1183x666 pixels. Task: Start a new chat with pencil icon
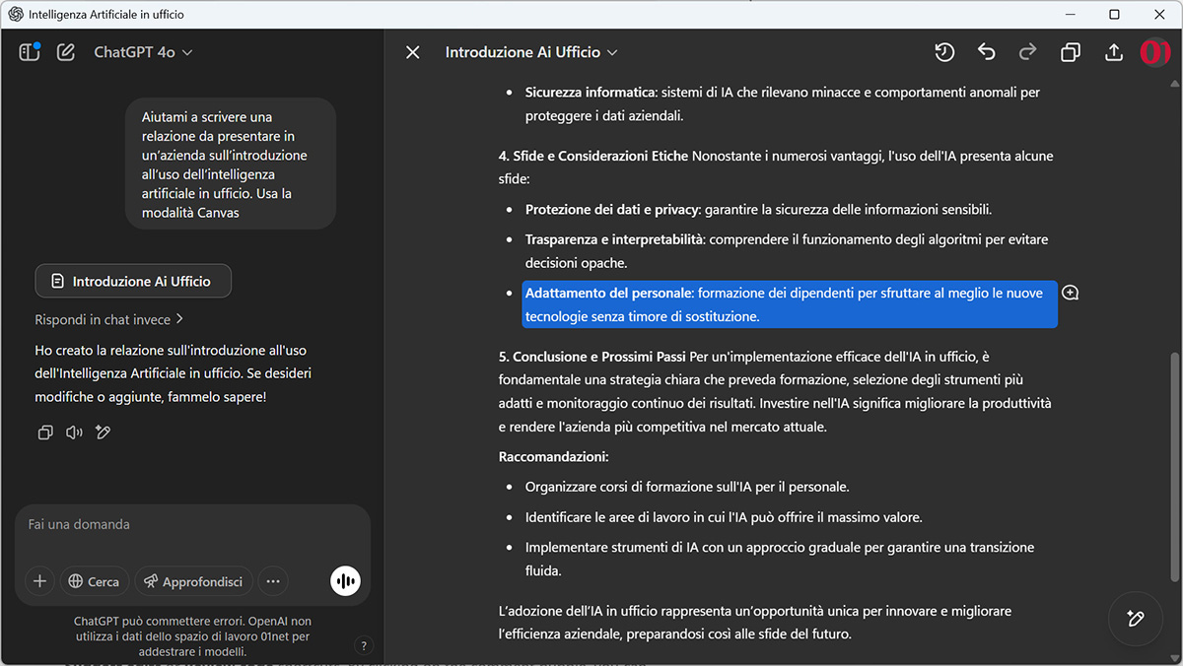pos(66,52)
